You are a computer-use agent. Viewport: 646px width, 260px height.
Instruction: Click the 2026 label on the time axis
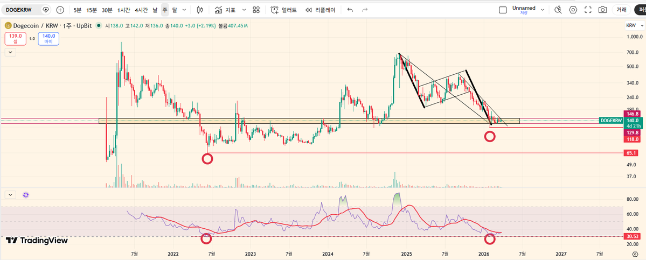point(484,255)
